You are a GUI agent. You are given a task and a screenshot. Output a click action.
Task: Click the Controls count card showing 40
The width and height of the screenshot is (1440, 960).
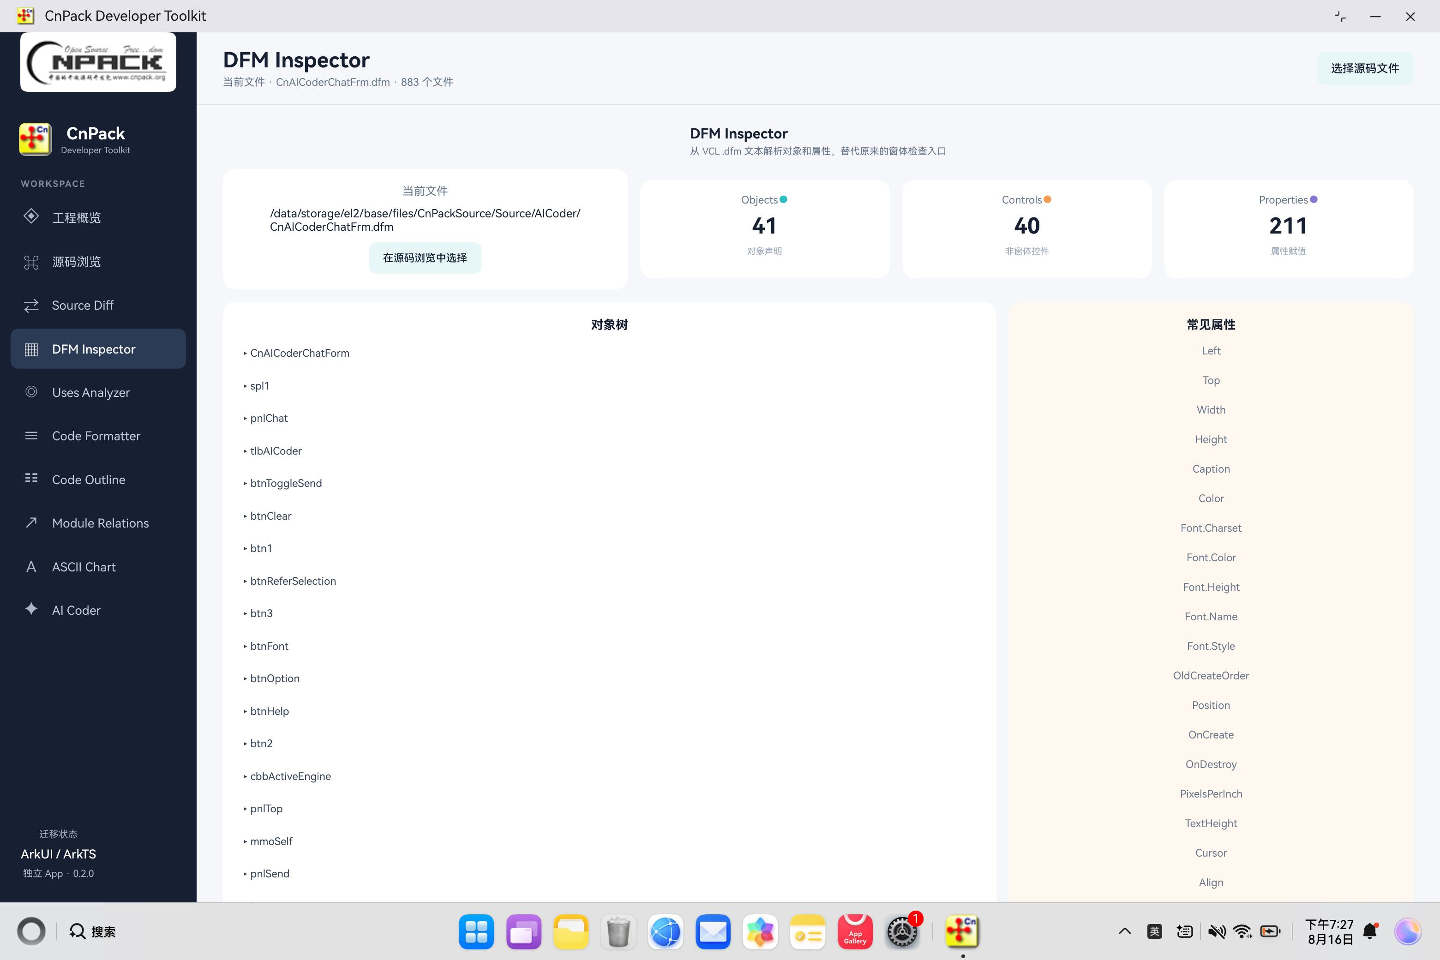click(x=1027, y=229)
